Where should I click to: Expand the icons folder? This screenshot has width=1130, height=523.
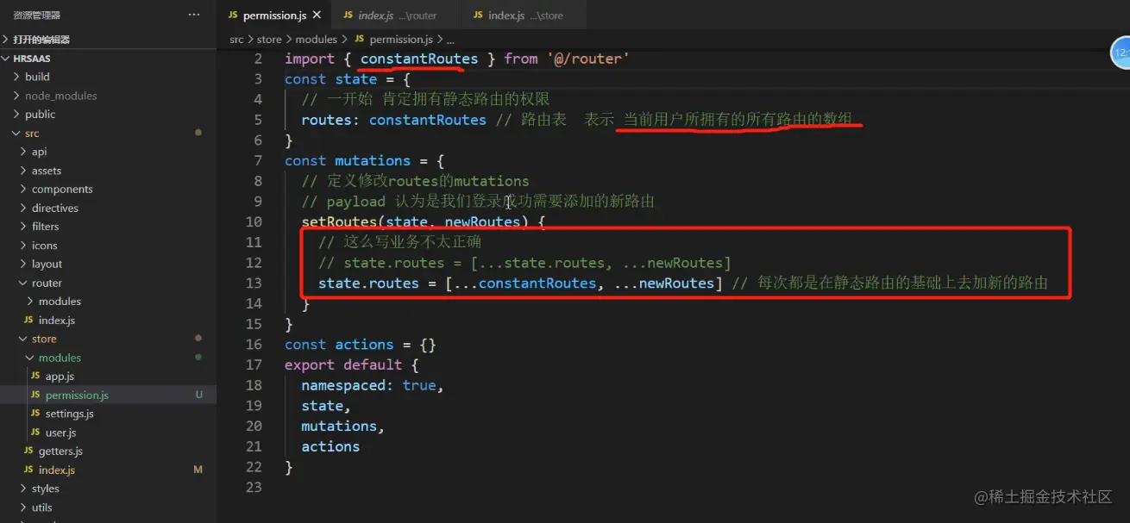click(x=108, y=246)
